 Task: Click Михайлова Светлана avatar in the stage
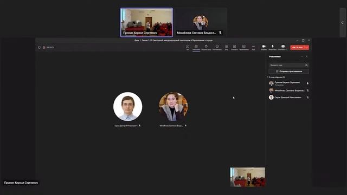point(173,107)
